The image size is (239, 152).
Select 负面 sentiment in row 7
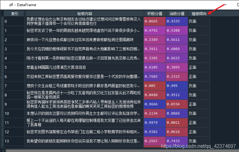click(x=199, y=86)
